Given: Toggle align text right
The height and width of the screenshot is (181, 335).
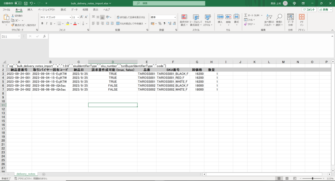Looking at the screenshot, I should click(102, 24).
